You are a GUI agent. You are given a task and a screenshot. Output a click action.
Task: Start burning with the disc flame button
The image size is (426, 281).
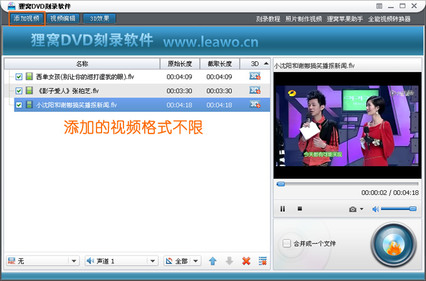[394, 245]
